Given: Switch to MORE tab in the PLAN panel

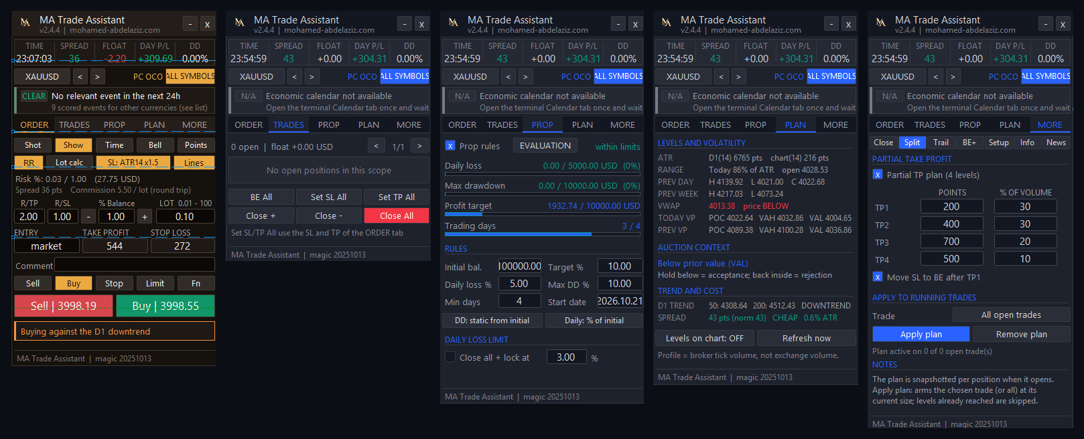Looking at the screenshot, I should coord(835,125).
